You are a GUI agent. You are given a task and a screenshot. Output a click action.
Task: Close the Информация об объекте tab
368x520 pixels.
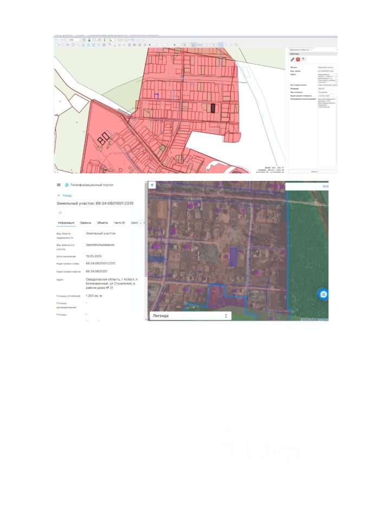click(312, 50)
